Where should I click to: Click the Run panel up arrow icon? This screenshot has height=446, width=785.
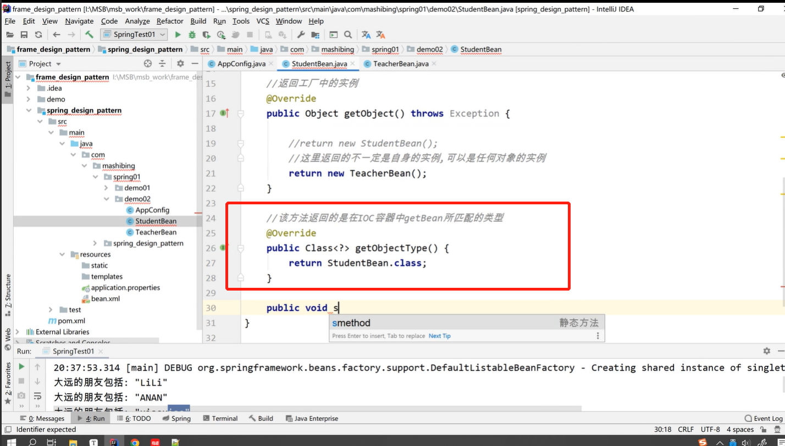pos(37,366)
